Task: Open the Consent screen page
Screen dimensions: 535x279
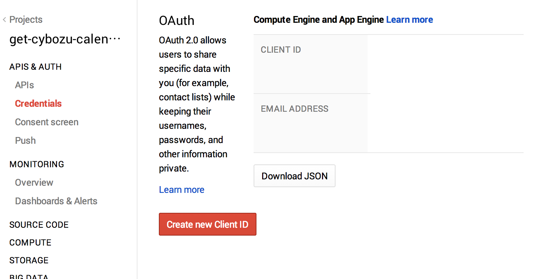Action: click(x=47, y=122)
